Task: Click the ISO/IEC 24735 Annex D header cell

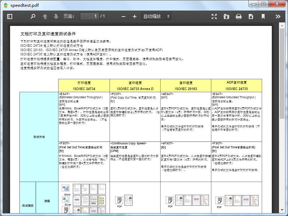Action: [x=135, y=86]
